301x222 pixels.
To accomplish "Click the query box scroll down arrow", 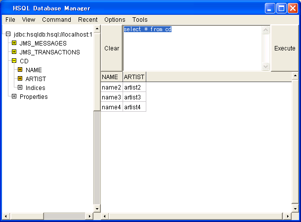I will (266, 66).
